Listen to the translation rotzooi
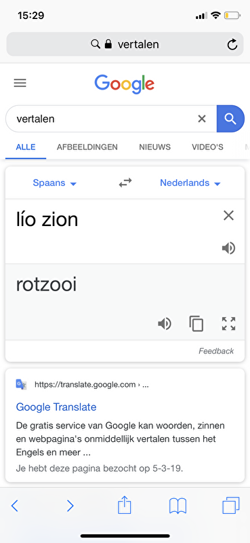This screenshot has width=250, height=543. 165,324
